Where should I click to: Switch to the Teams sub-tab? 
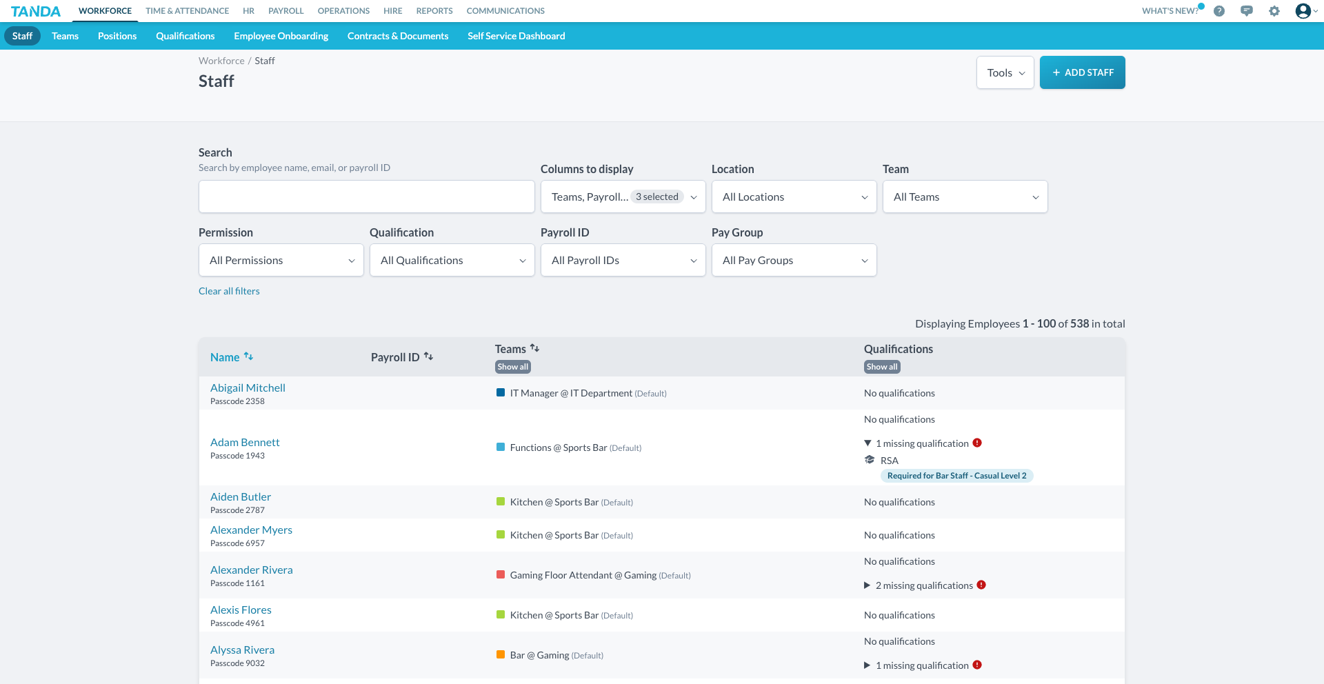[65, 36]
